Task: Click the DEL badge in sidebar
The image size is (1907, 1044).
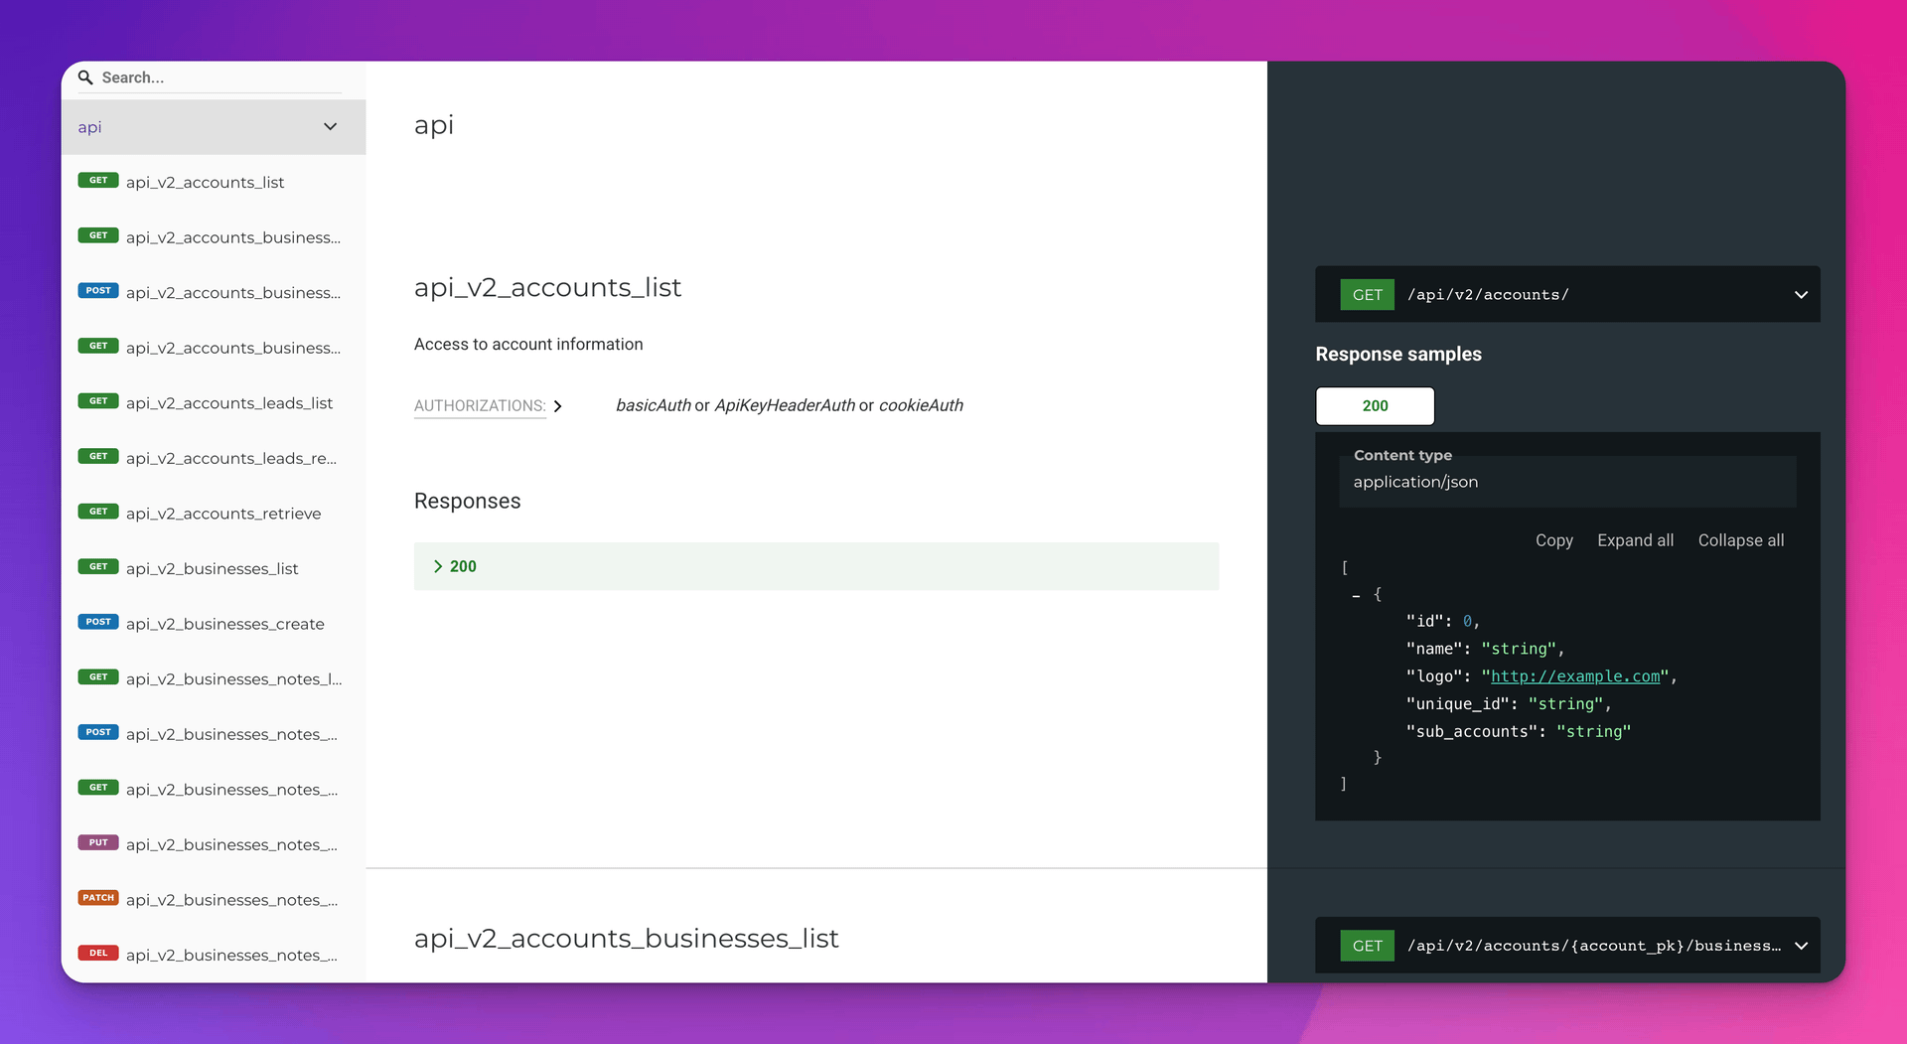Action: click(x=97, y=954)
